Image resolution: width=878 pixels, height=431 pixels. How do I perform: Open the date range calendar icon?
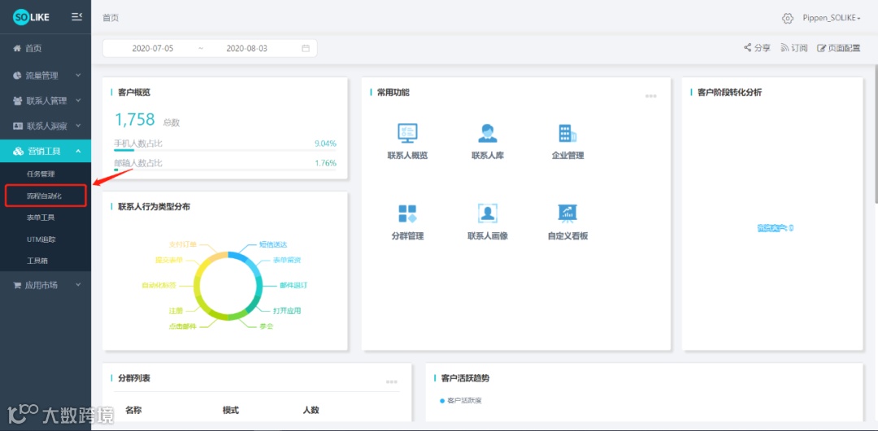pos(306,49)
